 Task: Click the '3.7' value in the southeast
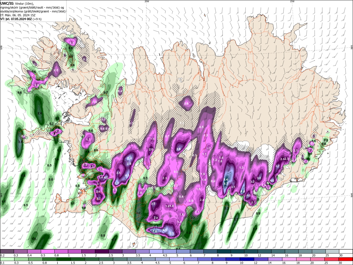tap(277, 166)
